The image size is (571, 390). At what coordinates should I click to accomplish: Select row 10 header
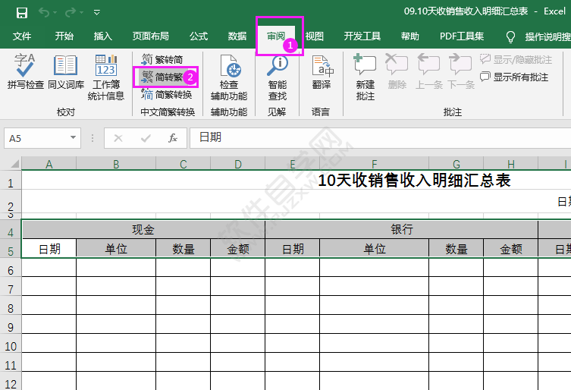[x=11, y=344]
